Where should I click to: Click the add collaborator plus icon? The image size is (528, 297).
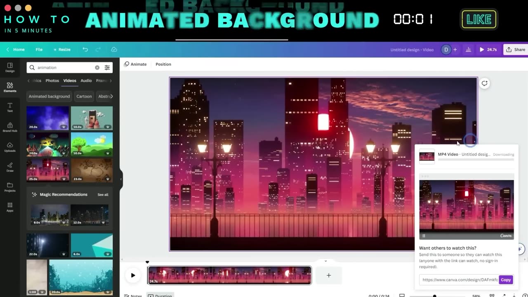coord(455,49)
